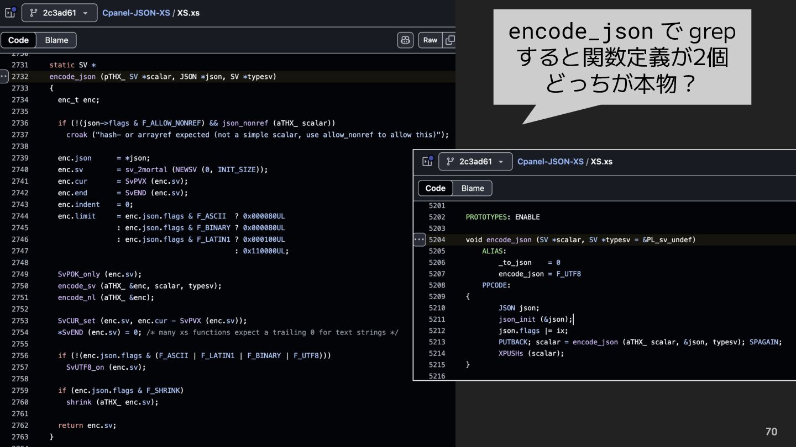This screenshot has height=447, width=796.
Task: Open Cpanel-JSON-XS breadcrumb link above line 2731
Action: point(136,13)
